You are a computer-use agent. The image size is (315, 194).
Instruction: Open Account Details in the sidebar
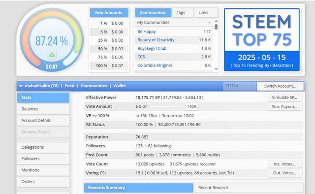tap(43, 121)
